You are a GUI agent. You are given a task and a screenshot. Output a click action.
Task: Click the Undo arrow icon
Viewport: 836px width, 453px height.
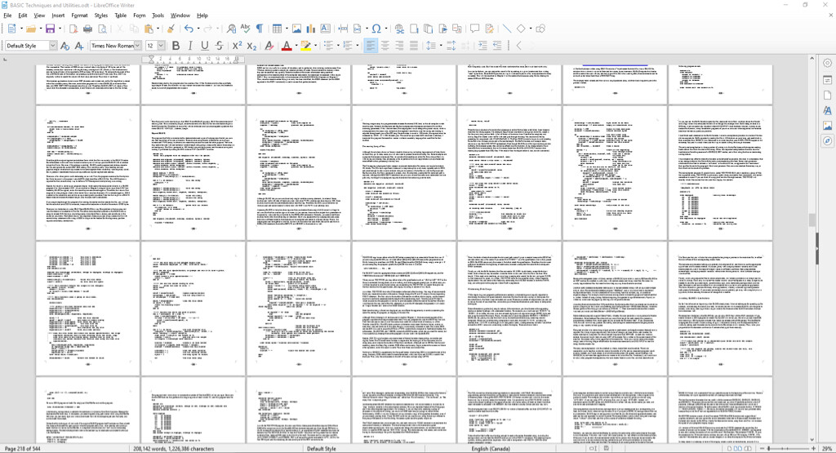(189, 29)
